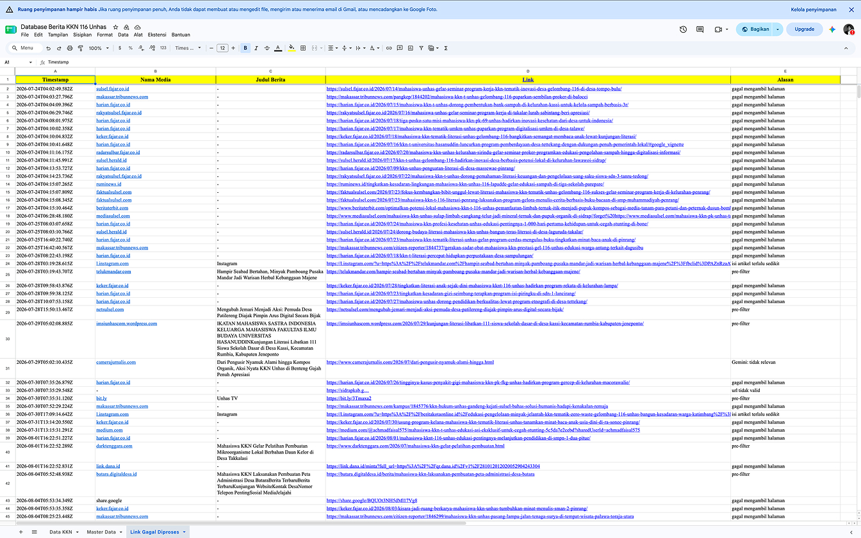The height and width of the screenshot is (538, 861).
Task: Open the borders tool
Action: coord(303,48)
